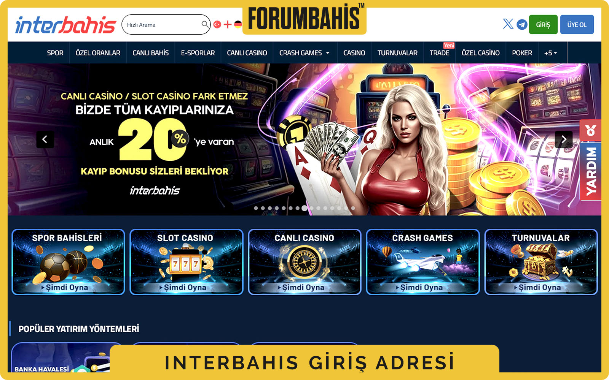
Task: Open the Spor Bahisleri tile
Action: coord(68,262)
